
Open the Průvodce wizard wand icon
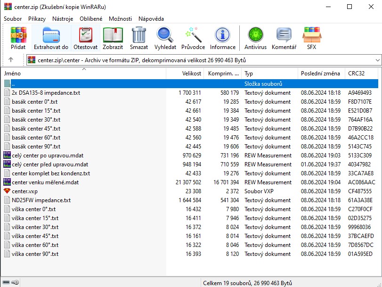193,35
